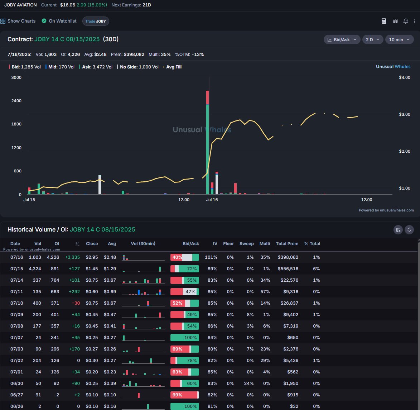Viewport: 420px width, 410px height.
Task: Click the waves flow icon
Action: [395, 21]
